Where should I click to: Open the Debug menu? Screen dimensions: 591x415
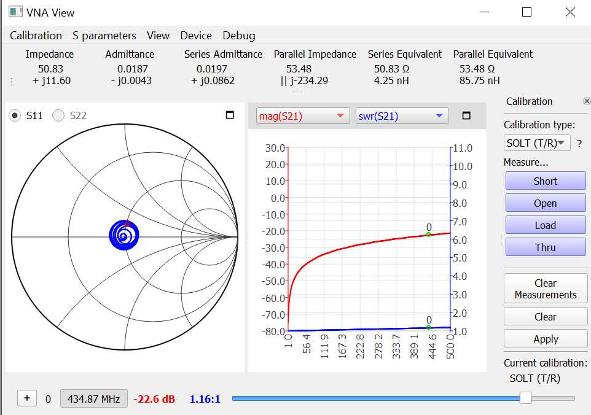239,36
